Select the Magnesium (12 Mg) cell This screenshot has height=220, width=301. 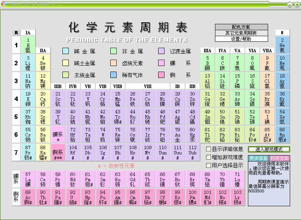(43, 81)
